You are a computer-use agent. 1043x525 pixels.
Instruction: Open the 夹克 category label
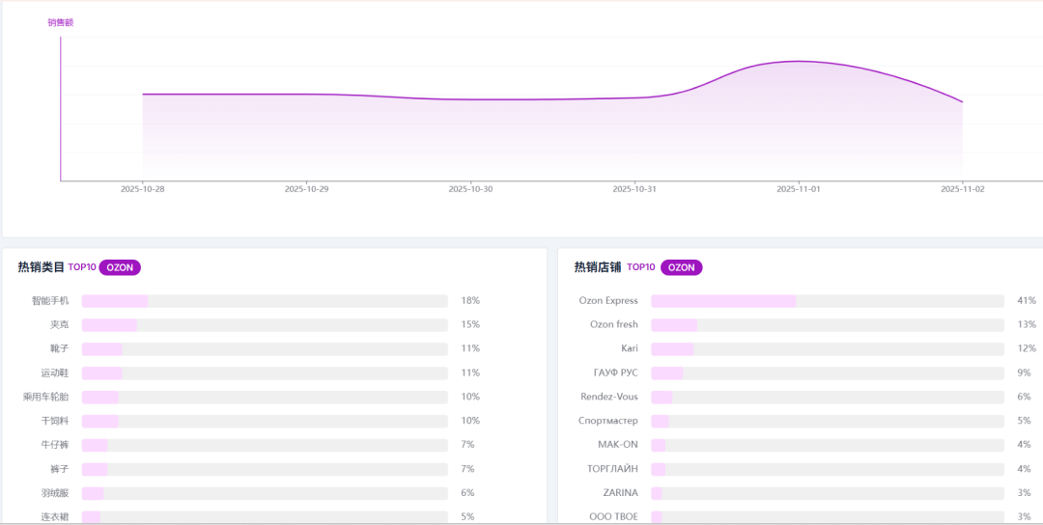[x=60, y=325]
